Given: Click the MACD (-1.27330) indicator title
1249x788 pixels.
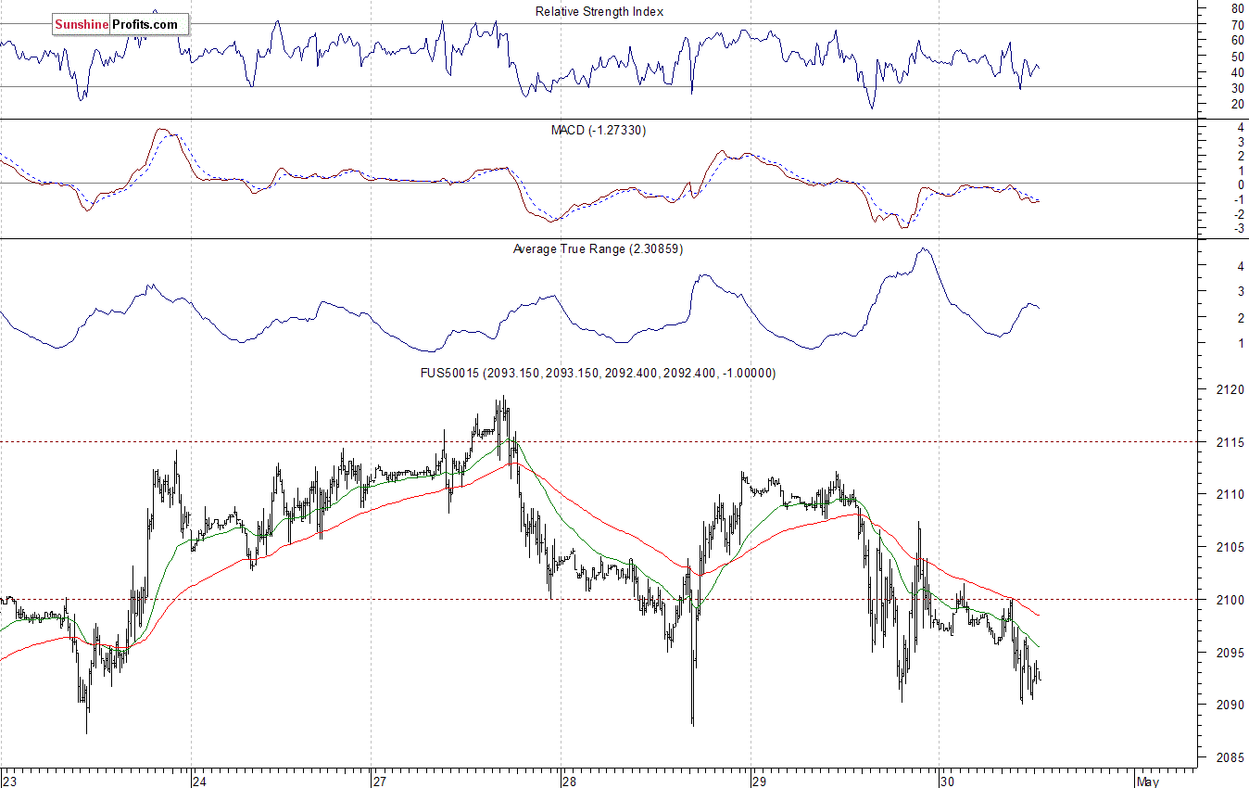Looking at the screenshot, I should [599, 131].
